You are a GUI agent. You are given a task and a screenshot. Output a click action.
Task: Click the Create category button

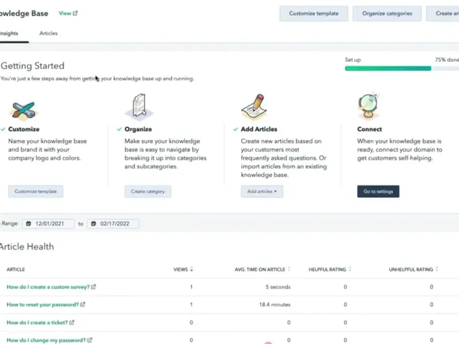[147, 191]
